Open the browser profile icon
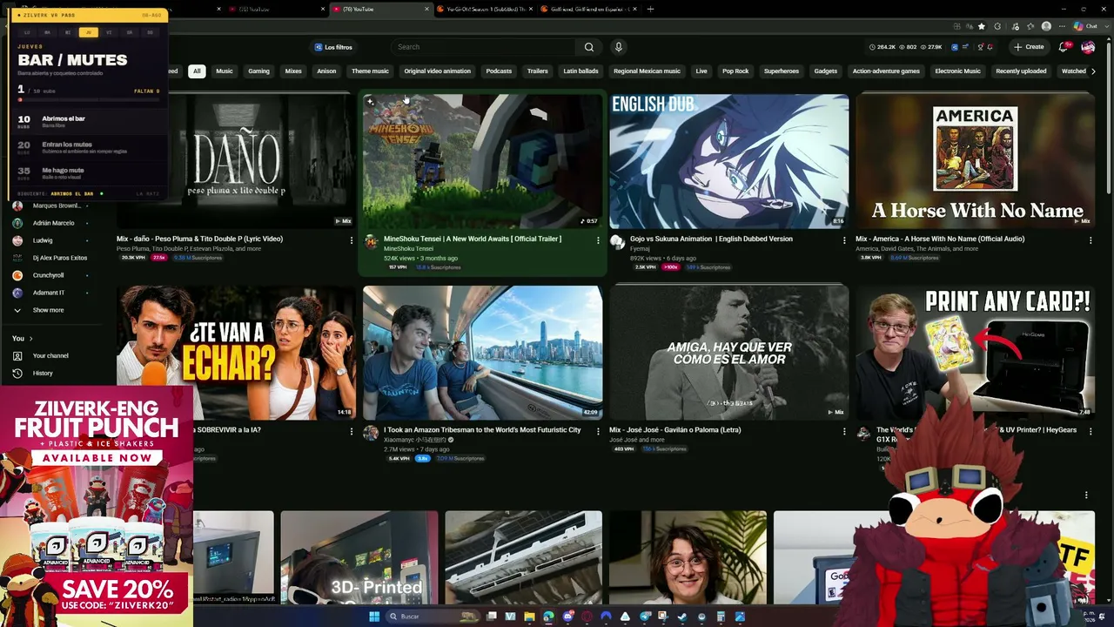Screen dimensions: 1114x627 coord(1046,26)
